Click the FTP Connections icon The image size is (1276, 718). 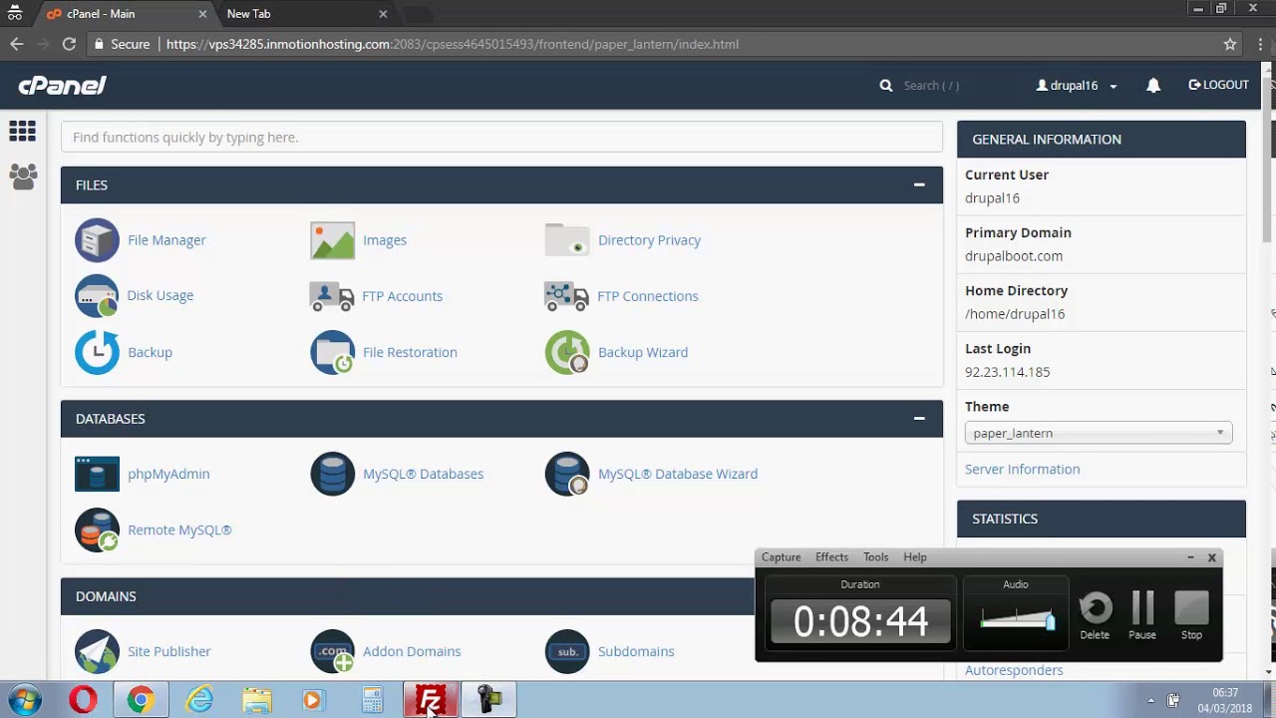(x=567, y=296)
